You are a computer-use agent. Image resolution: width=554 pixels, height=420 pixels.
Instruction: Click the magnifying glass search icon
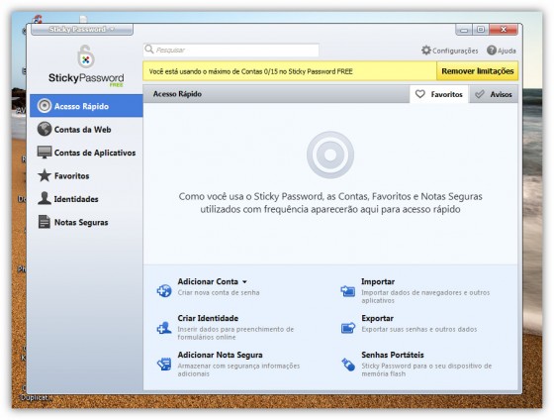click(x=149, y=50)
